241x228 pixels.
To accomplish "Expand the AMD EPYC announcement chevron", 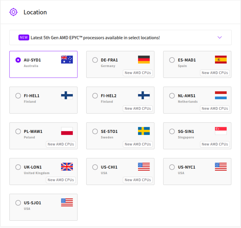I will pos(220,37).
